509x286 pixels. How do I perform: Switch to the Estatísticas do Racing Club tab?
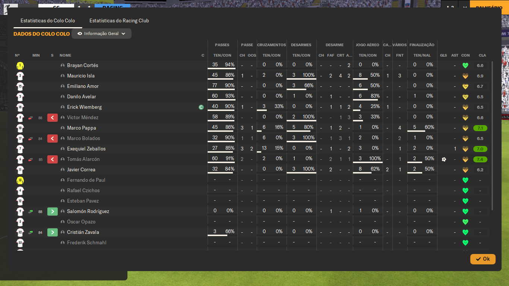pyautogui.click(x=119, y=21)
